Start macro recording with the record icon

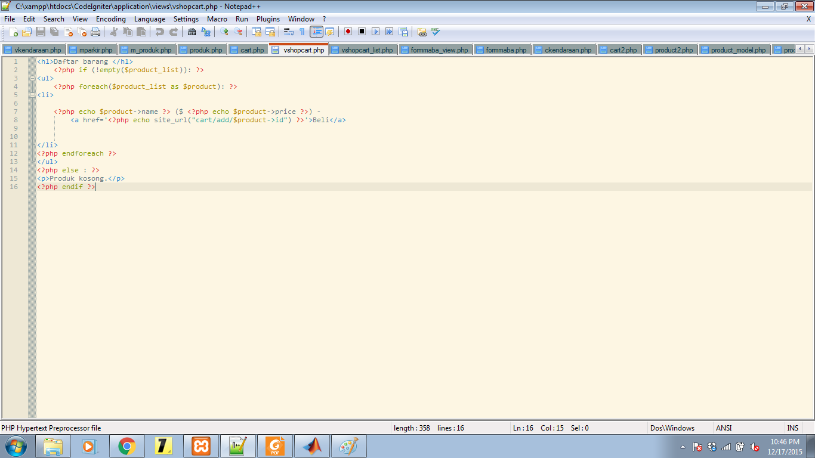pyautogui.click(x=348, y=32)
